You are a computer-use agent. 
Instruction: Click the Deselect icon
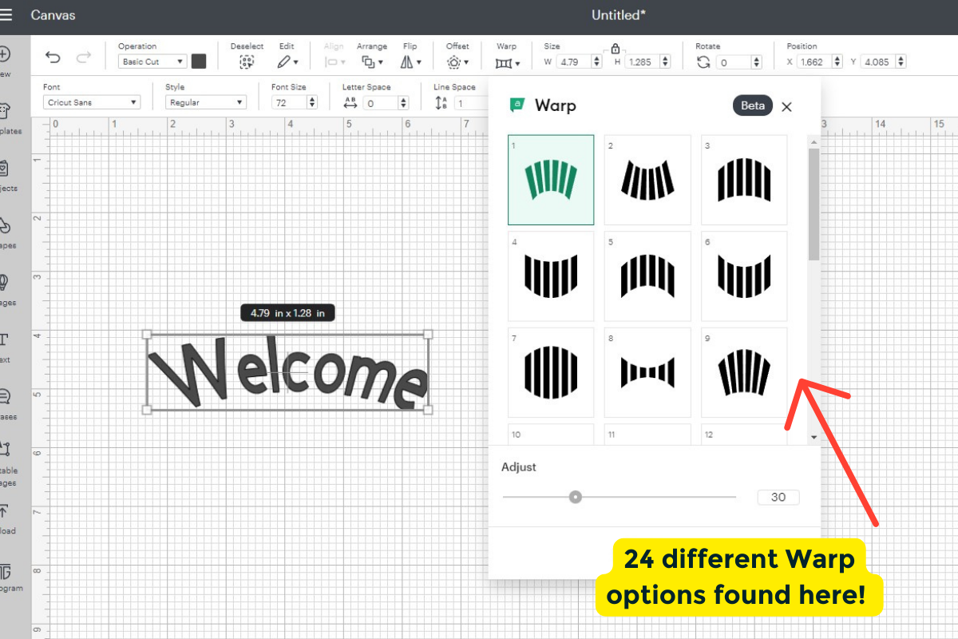pos(247,62)
